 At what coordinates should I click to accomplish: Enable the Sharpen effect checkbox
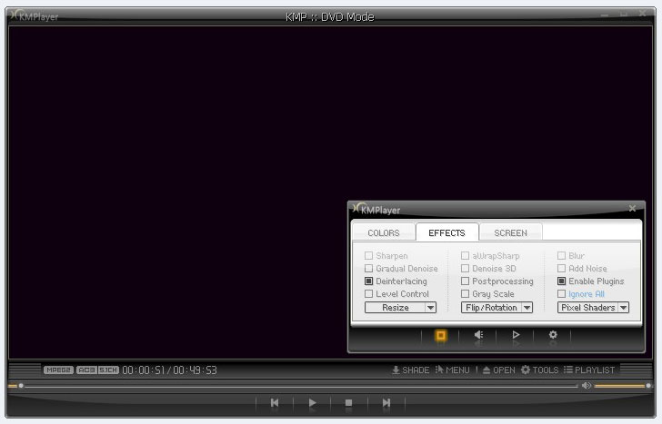point(368,256)
